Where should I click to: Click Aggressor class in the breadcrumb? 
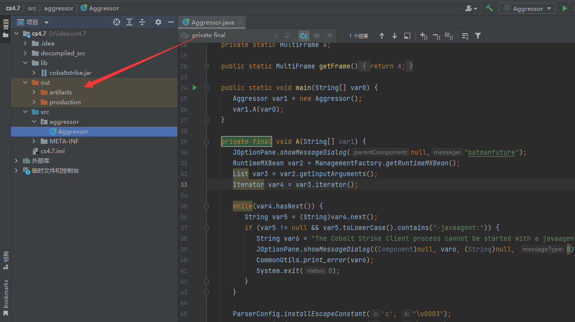click(x=100, y=8)
